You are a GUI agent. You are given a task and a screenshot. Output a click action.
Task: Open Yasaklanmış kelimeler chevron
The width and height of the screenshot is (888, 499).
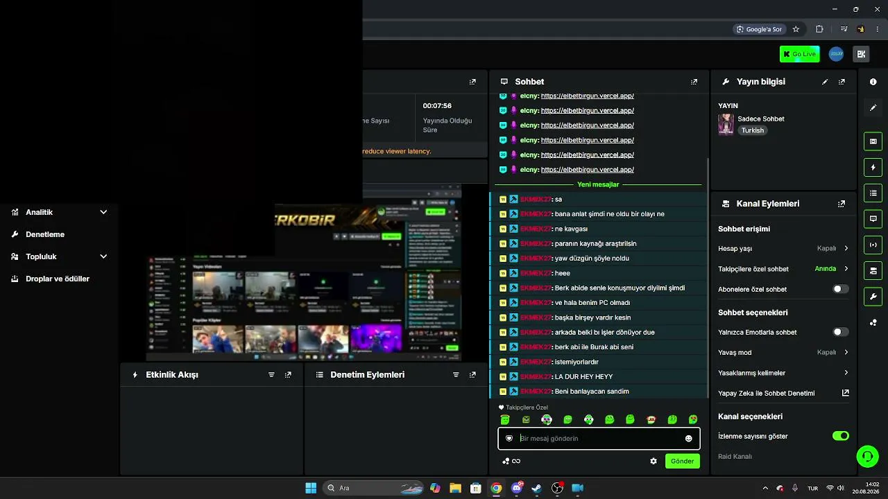[846, 373]
